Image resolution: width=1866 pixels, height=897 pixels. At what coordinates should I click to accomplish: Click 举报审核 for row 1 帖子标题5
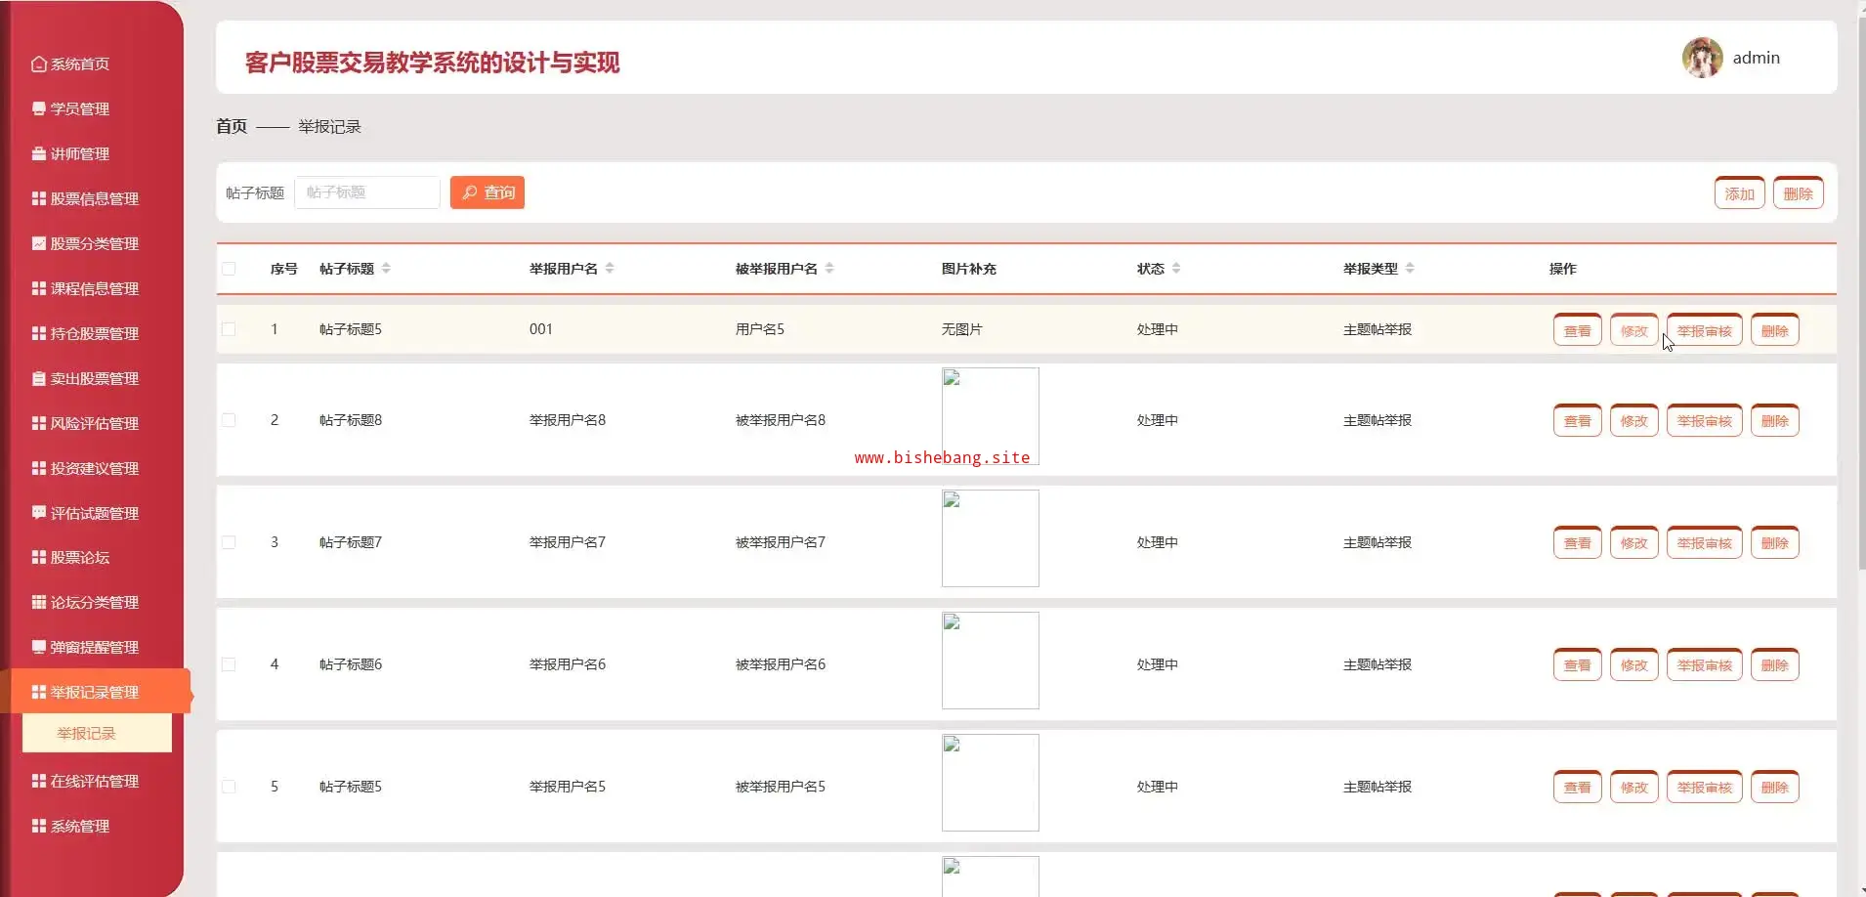[x=1704, y=330]
